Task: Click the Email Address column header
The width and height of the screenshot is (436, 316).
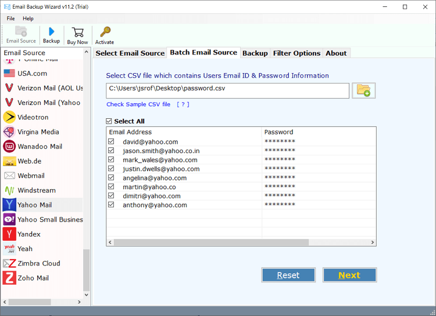Action: tap(184, 132)
